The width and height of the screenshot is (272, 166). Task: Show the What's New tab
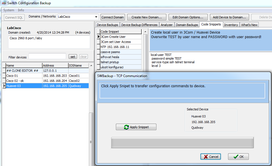(x=249, y=25)
